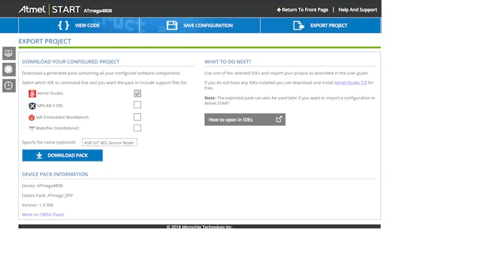Image resolution: width=497 pixels, height=268 pixels.
Task: Click the Atmel START logo
Action: click(50, 9)
